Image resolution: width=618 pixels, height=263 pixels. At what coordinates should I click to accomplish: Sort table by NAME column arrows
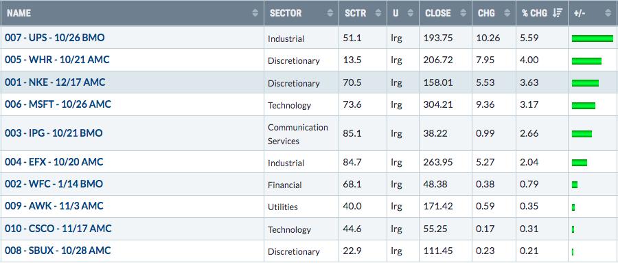coord(255,13)
